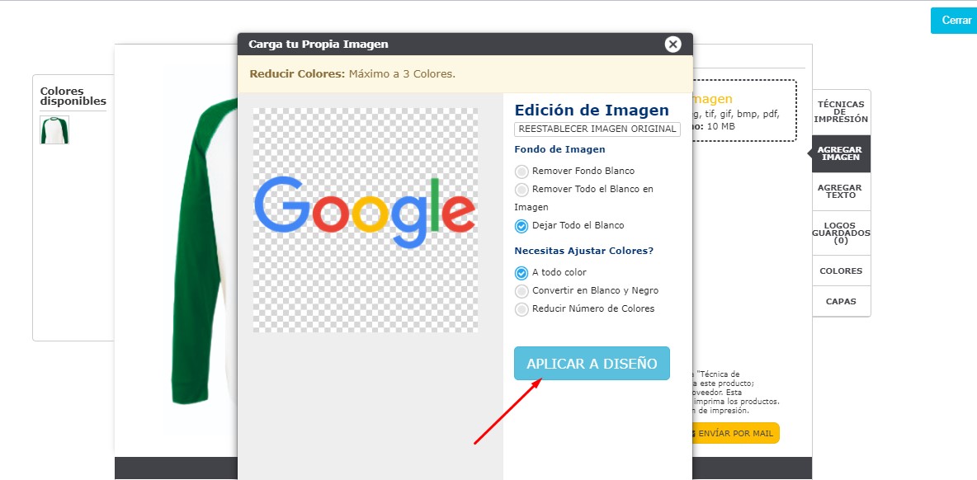This screenshot has width=977, height=480.
Task: Select Remover Fondo Blanco option
Action: point(522,172)
